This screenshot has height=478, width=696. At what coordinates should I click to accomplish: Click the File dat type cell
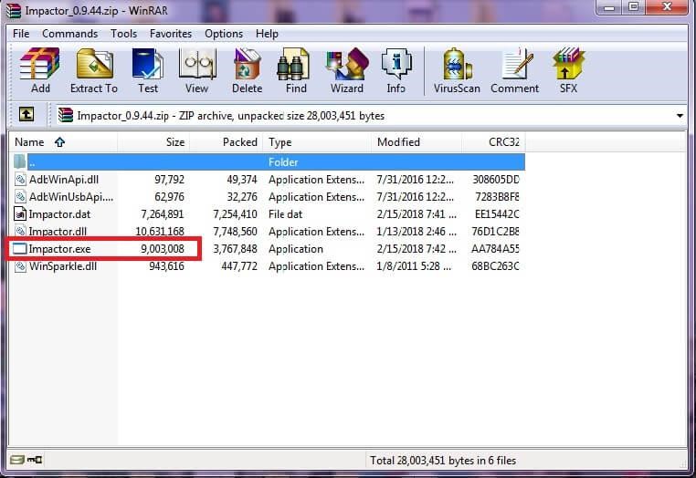pos(285,214)
